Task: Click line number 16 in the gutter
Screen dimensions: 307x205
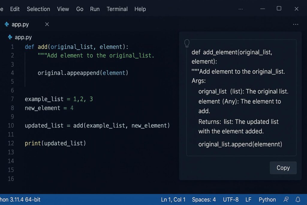Action: (x=11, y=179)
